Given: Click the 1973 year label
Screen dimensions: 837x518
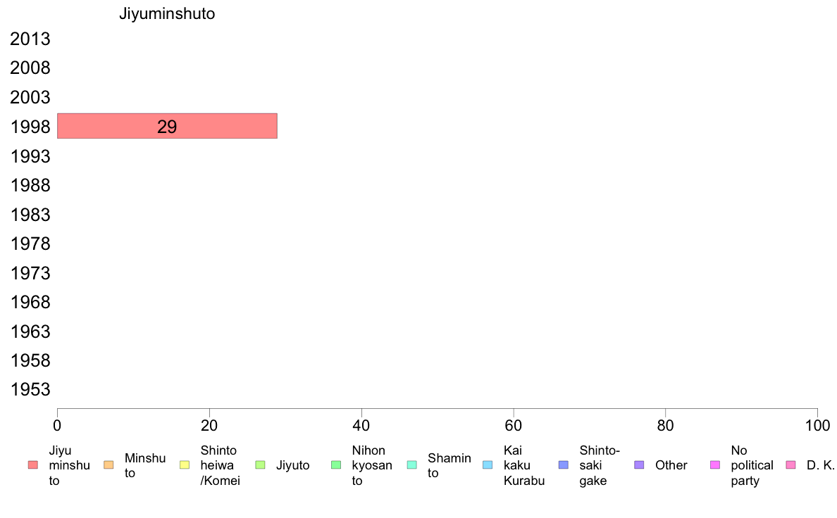Looking at the screenshot, I should 30,273.
